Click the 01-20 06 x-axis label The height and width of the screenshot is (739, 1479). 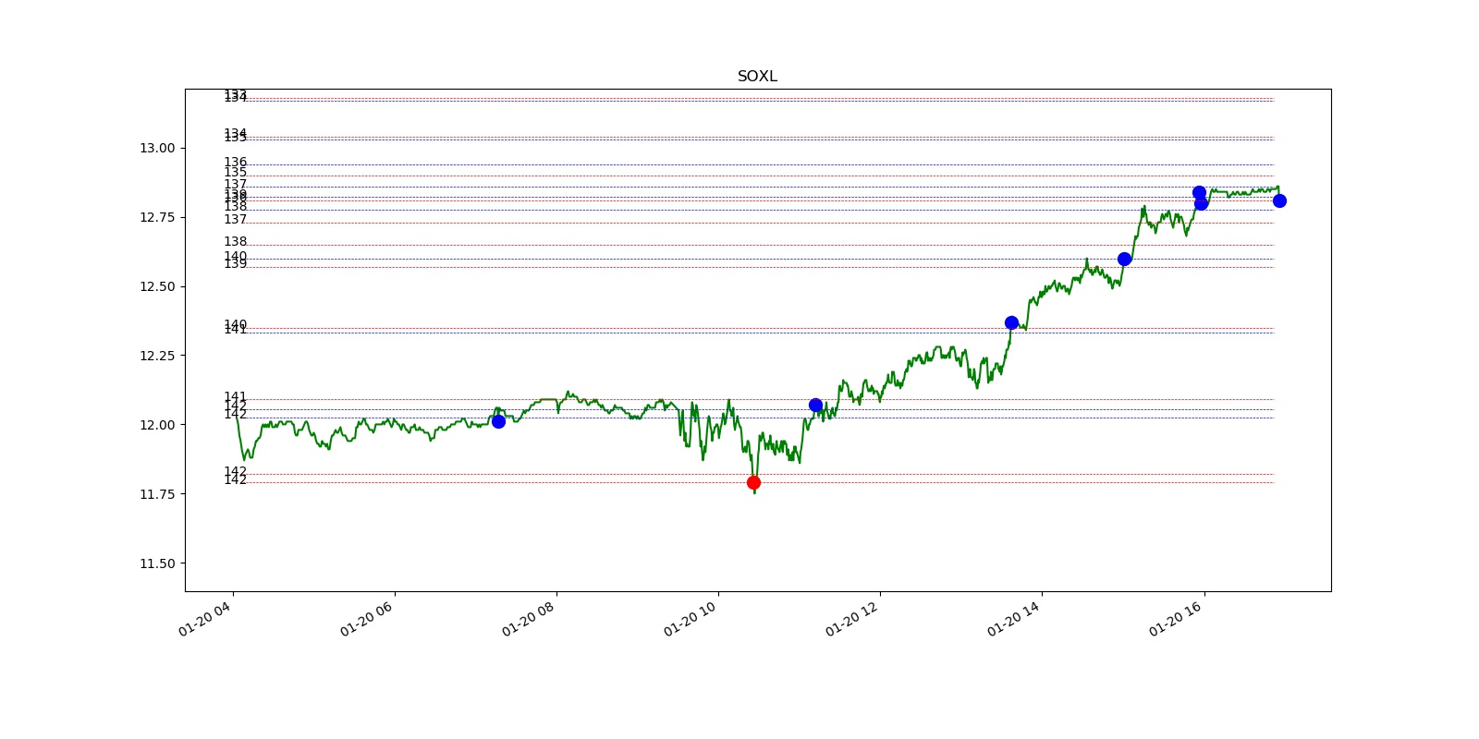click(366, 619)
